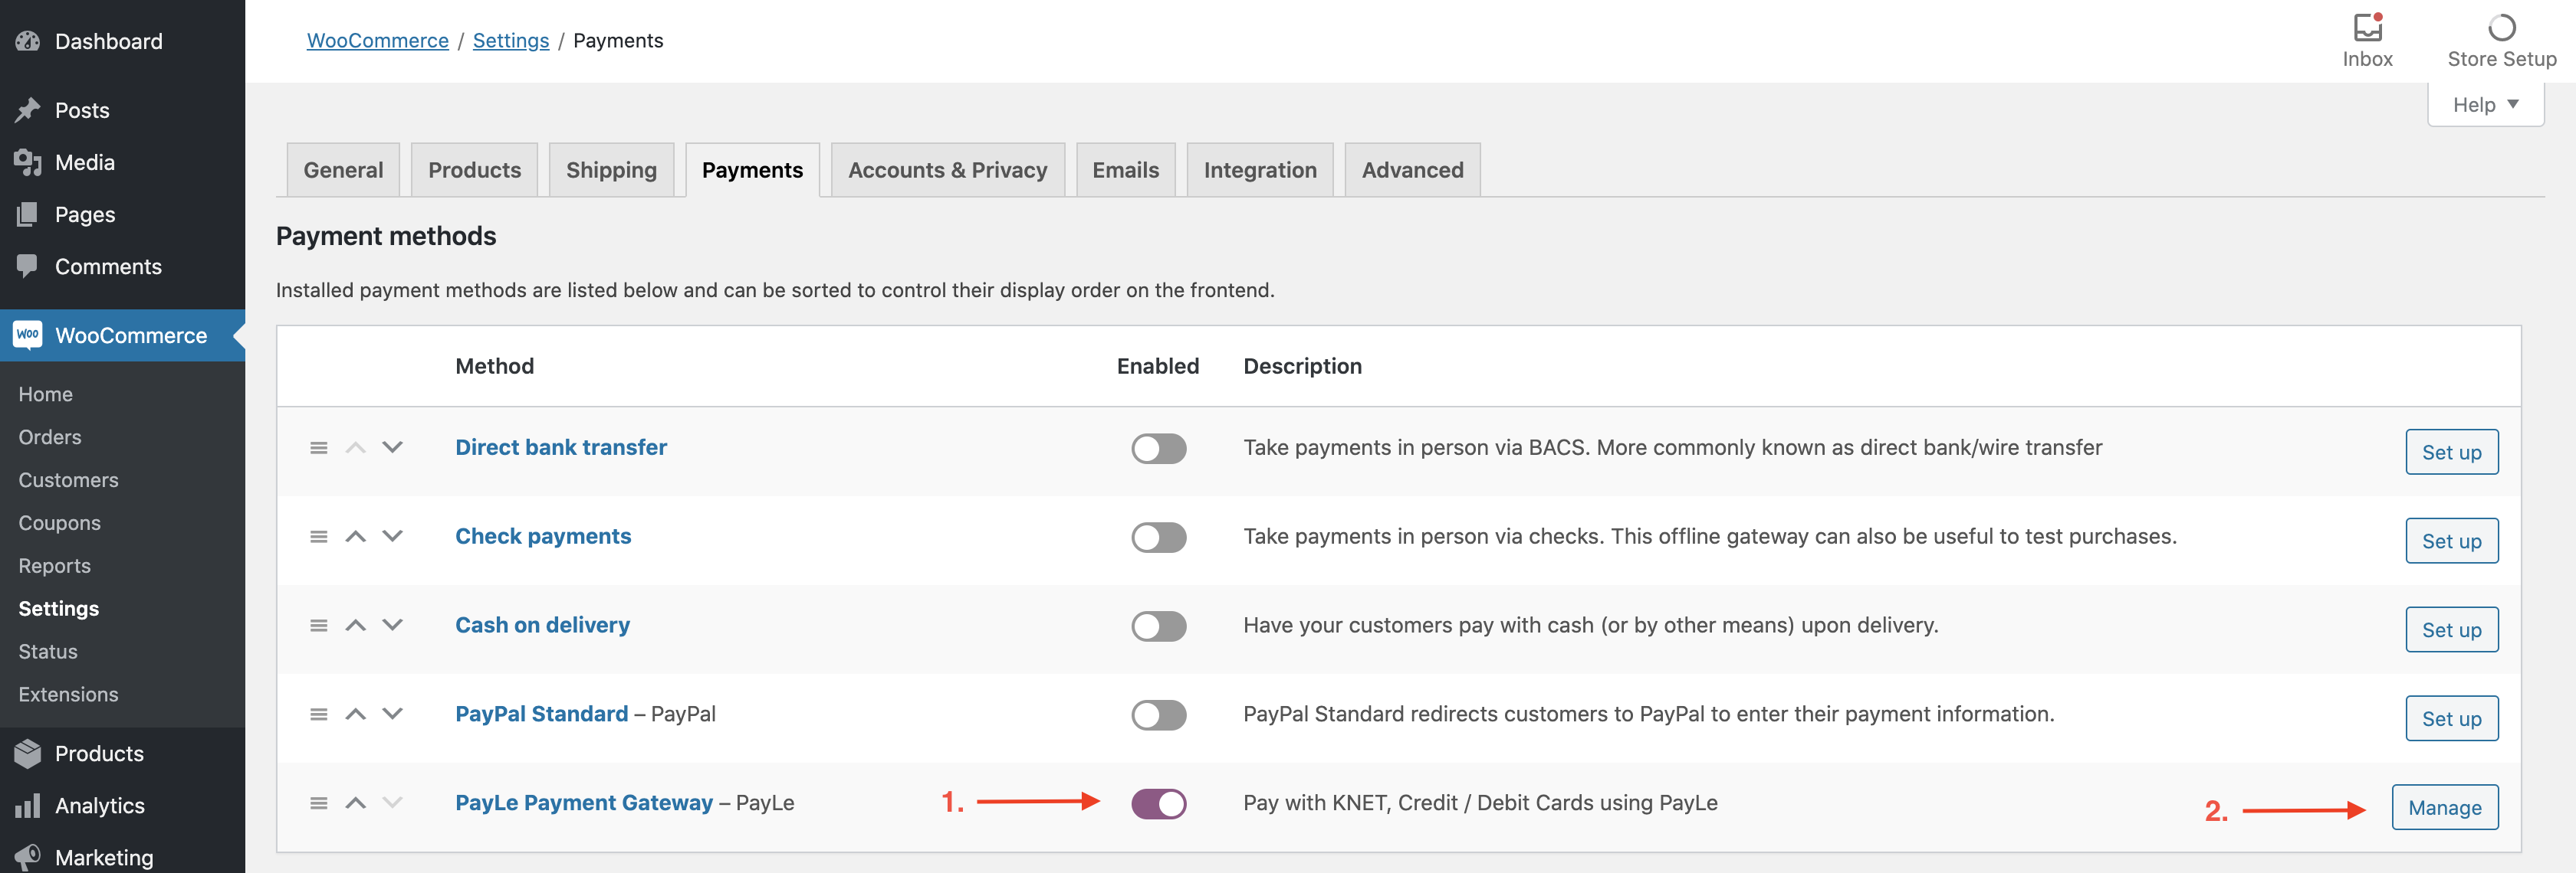Disable the PayLe Payment Gateway toggle
Image resolution: width=2576 pixels, height=873 pixels.
1159,804
